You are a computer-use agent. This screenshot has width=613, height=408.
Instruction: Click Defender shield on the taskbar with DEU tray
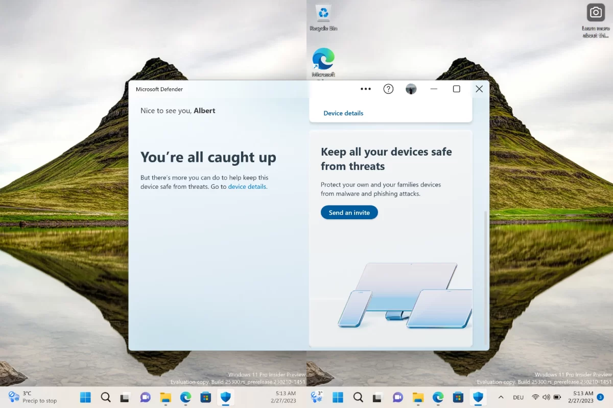point(478,397)
